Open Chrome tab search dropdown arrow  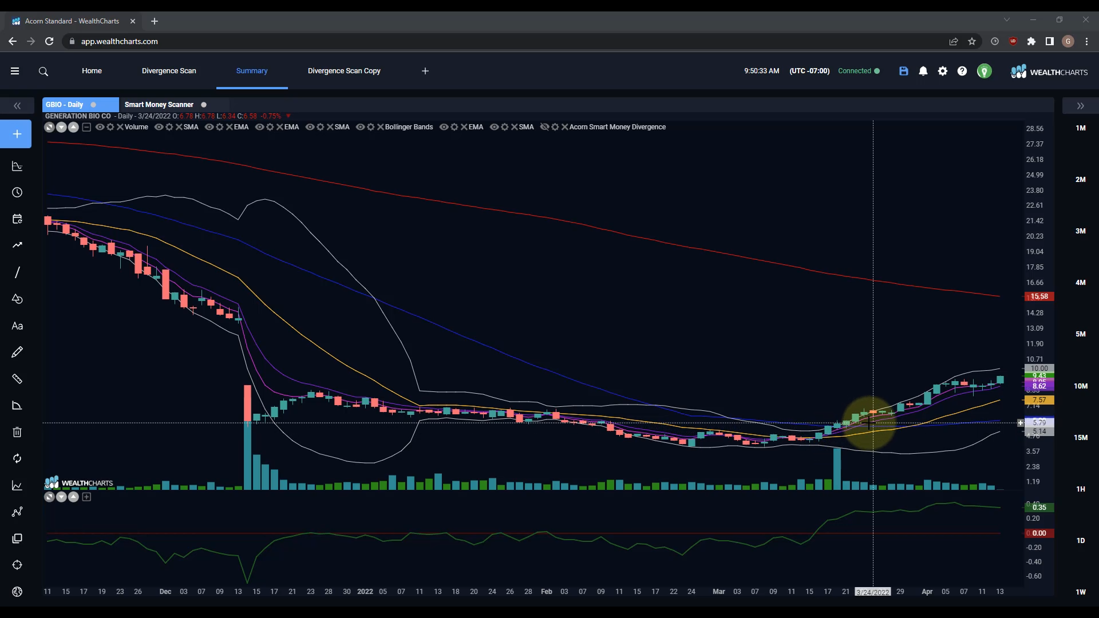(x=1006, y=20)
